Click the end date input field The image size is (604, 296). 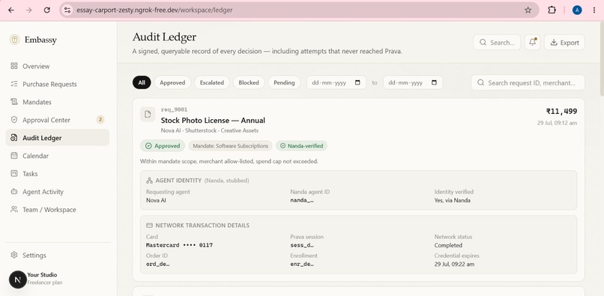(x=413, y=82)
